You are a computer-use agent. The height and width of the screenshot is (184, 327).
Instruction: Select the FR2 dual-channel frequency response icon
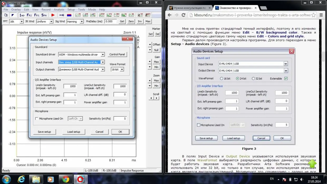click(29, 15)
